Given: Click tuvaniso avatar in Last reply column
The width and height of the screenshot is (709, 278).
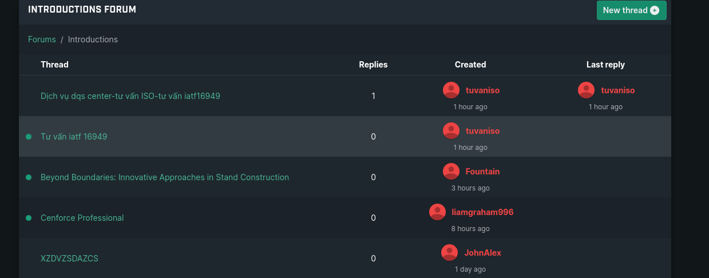Looking at the screenshot, I should (x=586, y=90).
